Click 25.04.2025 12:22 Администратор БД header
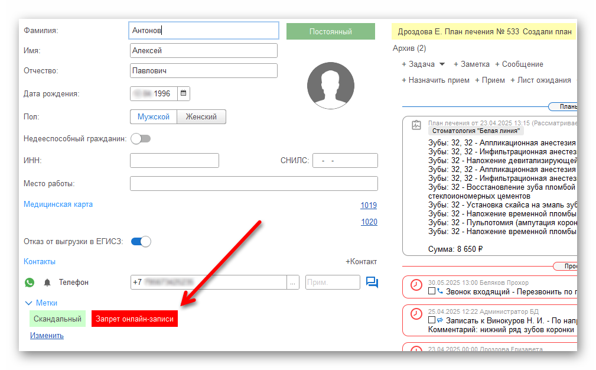The height and width of the screenshot is (370, 596). [x=484, y=311]
